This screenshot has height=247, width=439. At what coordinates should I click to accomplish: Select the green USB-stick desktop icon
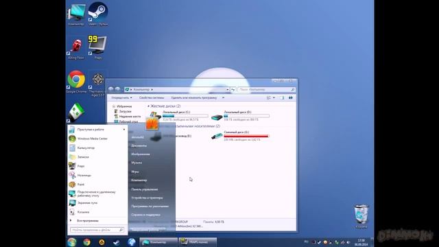pos(76,113)
